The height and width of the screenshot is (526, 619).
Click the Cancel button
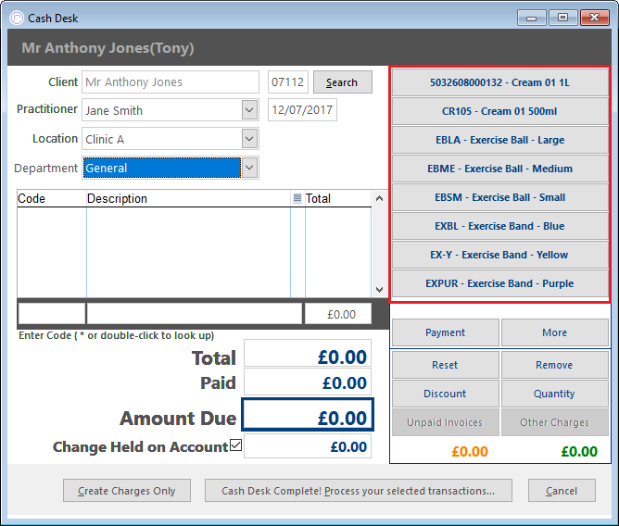562,491
